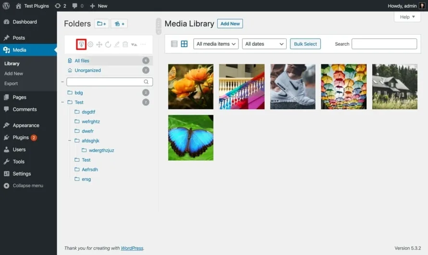Open the All dates filter dropdown
The height and width of the screenshot is (255, 428).
264,44
